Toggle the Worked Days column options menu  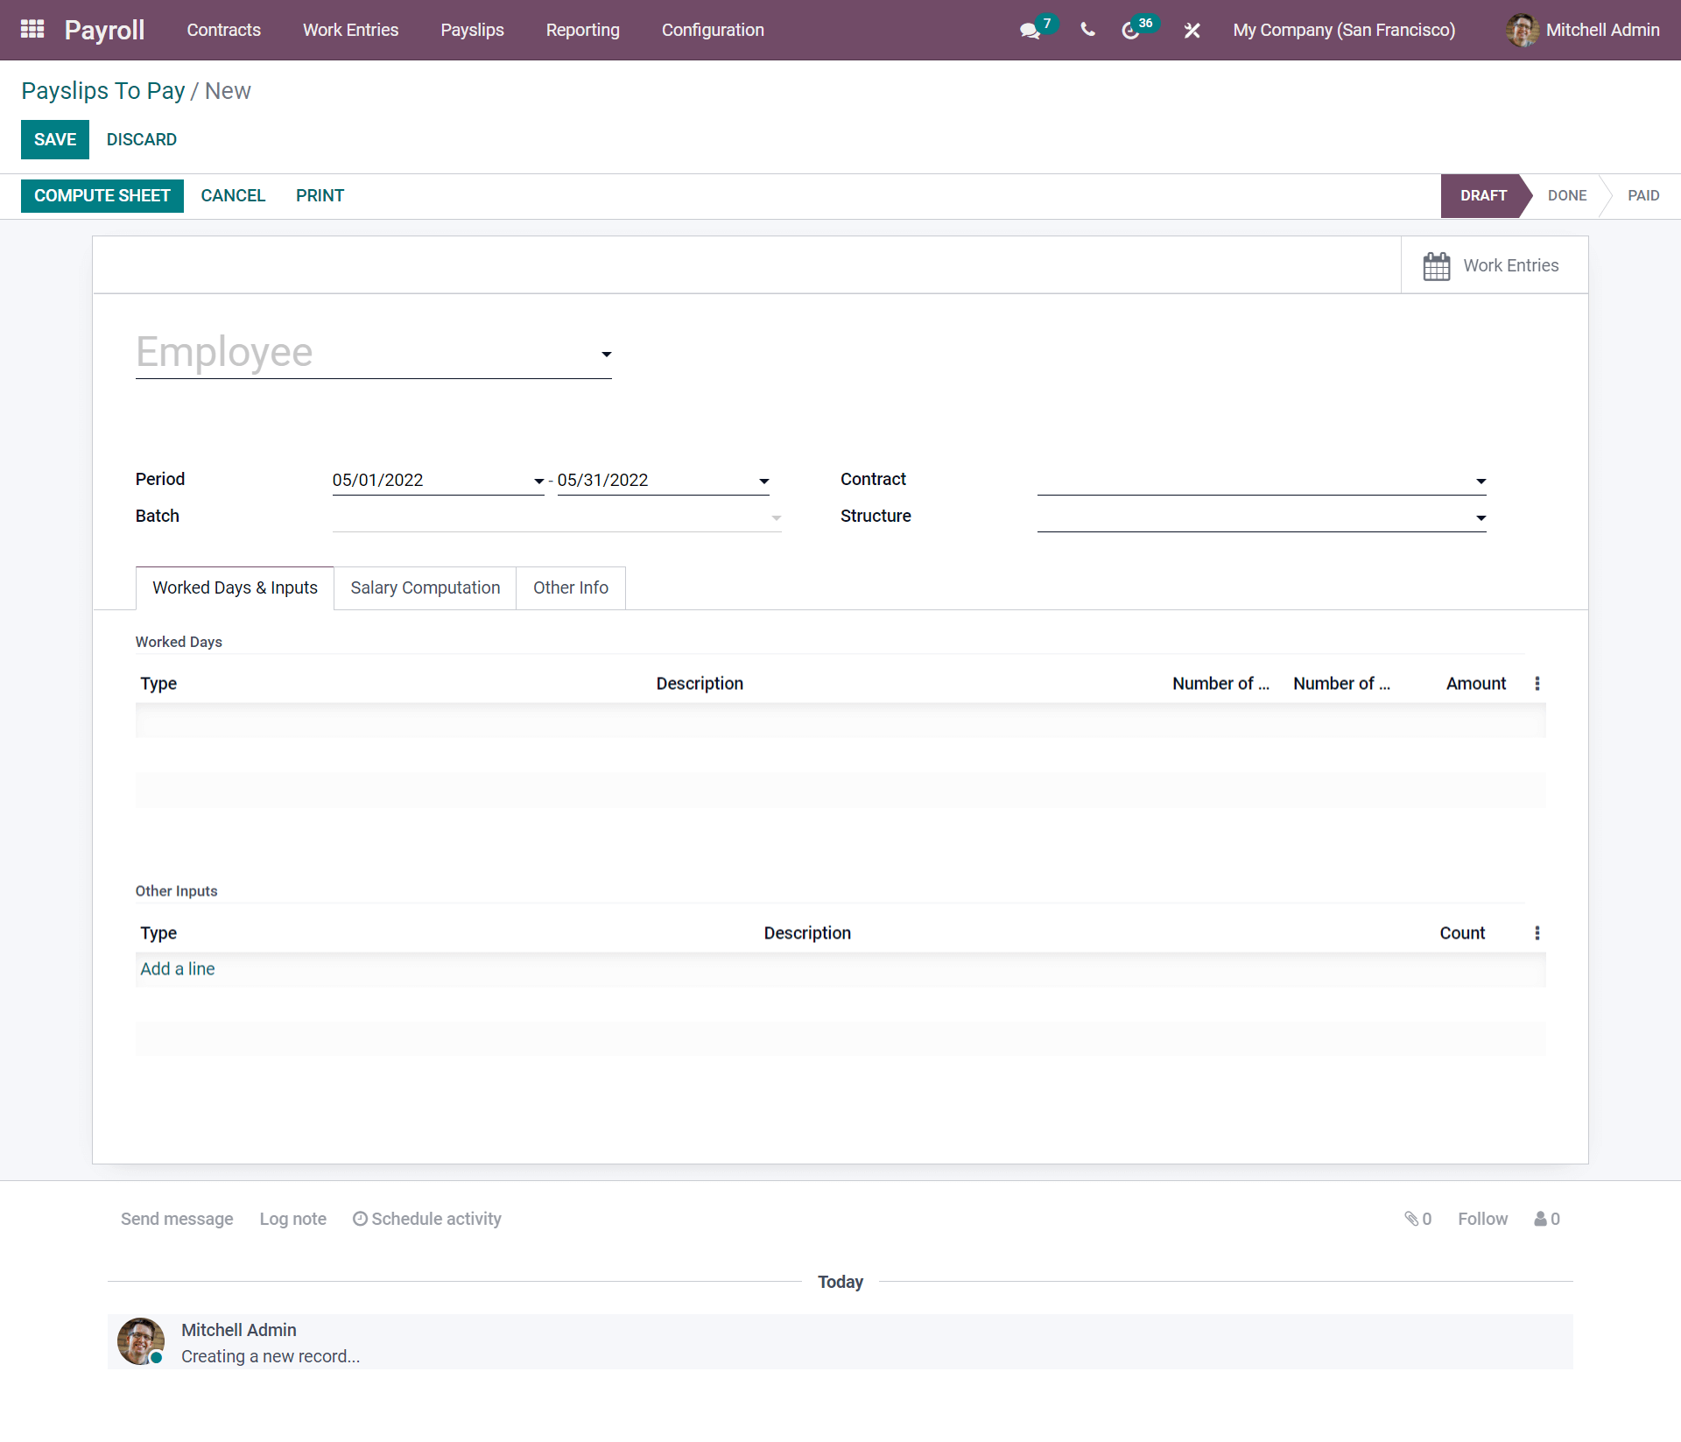click(1537, 683)
